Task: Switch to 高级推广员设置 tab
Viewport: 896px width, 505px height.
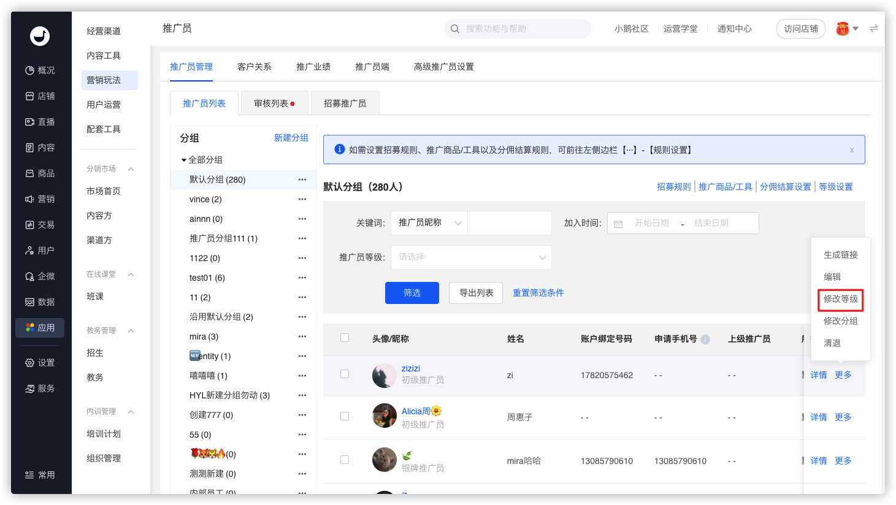Action: [x=444, y=67]
